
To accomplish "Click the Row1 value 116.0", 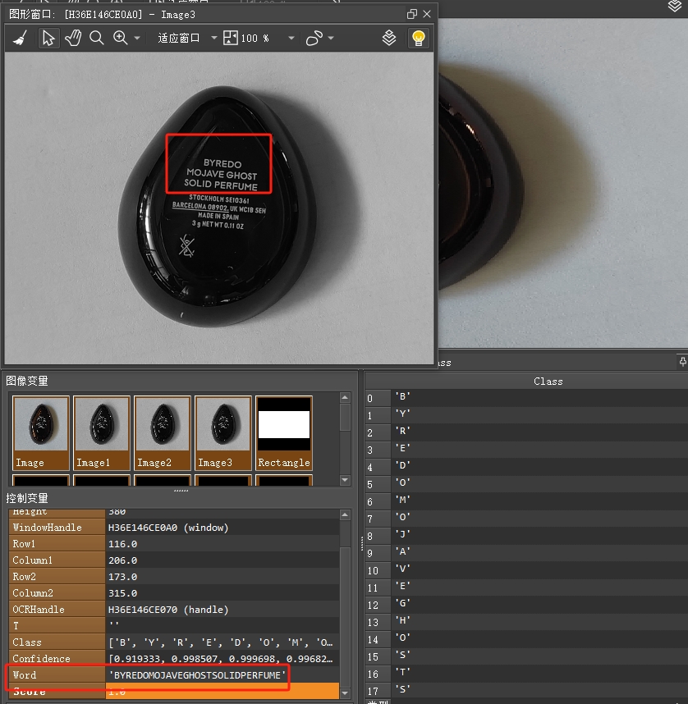I will pos(122,544).
